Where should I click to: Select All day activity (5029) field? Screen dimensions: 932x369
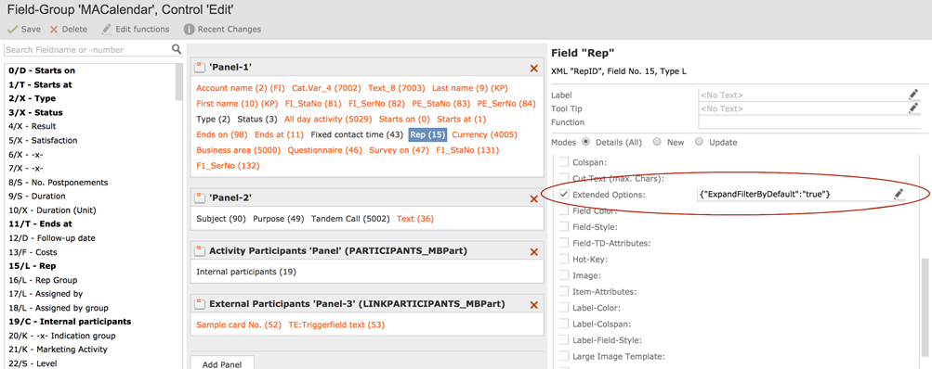(x=328, y=119)
